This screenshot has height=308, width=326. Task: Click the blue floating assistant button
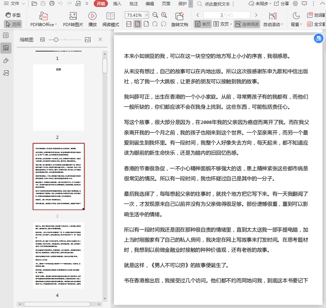coord(319,38)
